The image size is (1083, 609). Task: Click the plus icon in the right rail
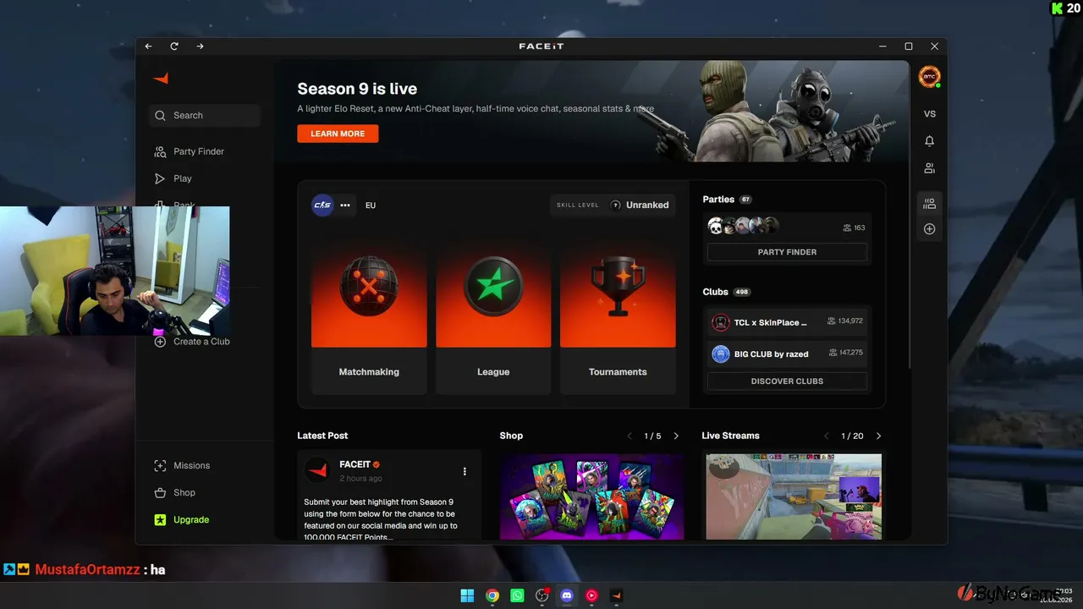930,229
